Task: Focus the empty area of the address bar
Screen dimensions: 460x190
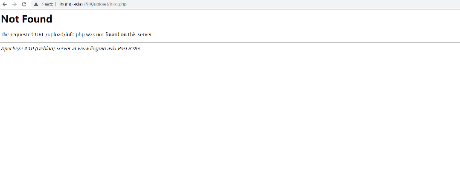Action: [277, 4]
